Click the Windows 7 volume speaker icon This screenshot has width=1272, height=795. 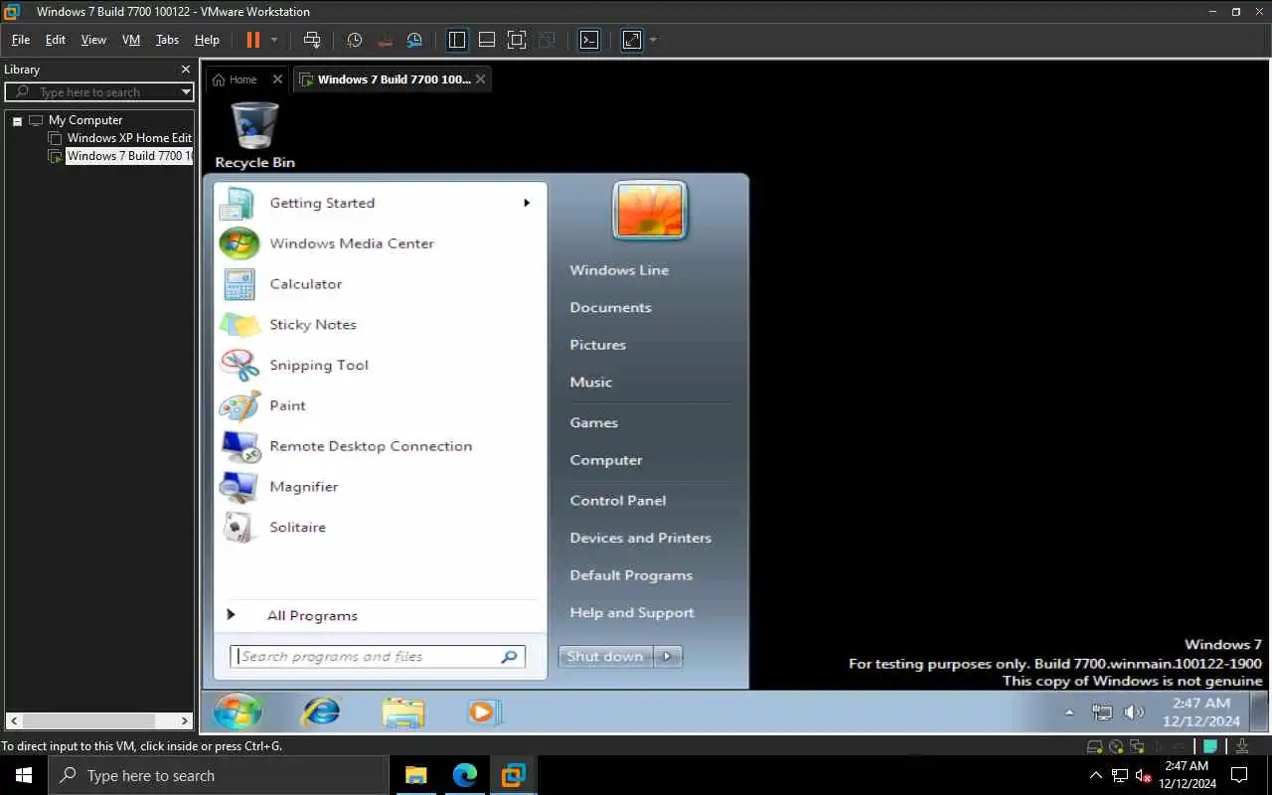tap(1134, 713)
